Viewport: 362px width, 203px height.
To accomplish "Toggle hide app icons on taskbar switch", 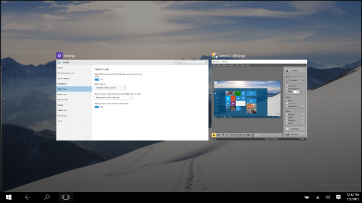I will 97,107.
